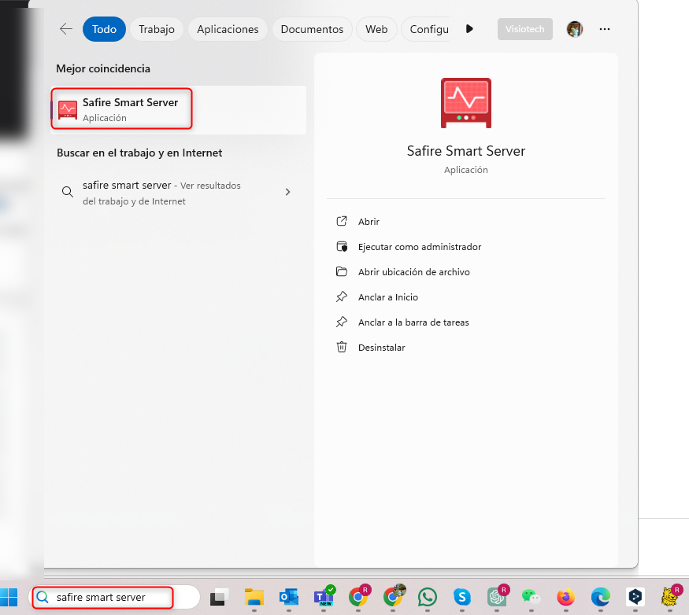The width and height of the screenshot is (689, 615).
Task: Click the administrator shield icon
Action: (342, 246)
